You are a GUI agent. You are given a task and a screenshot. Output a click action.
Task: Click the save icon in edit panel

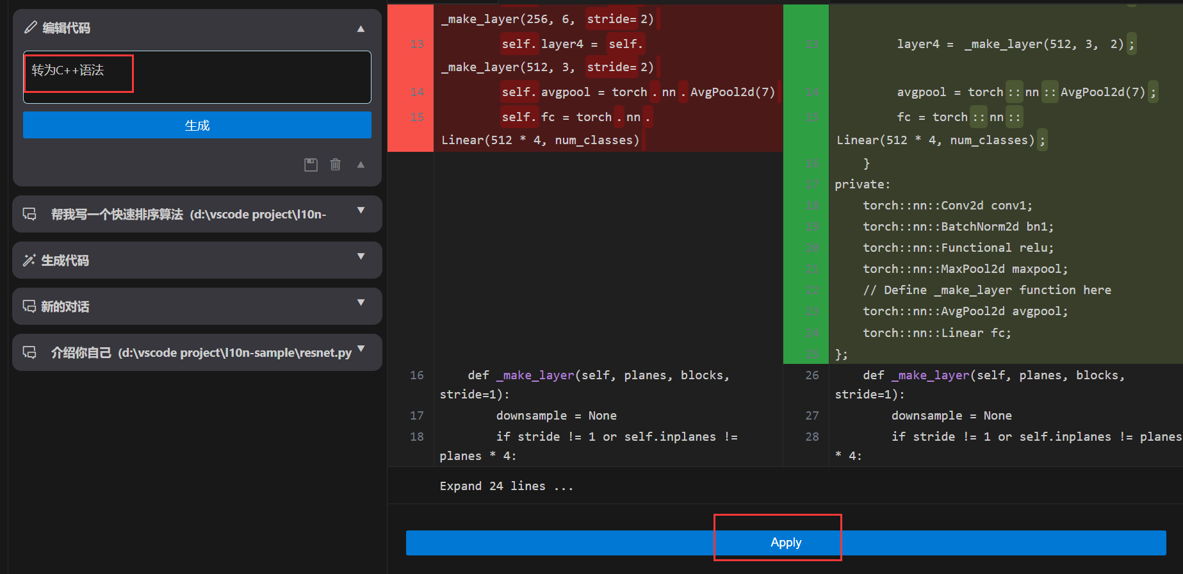point(311,165)
